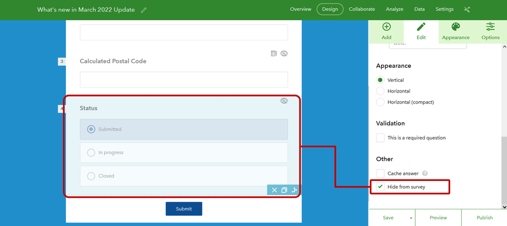Screen dimensions: 507x226
Task: Click the question number 3 badge
Action: click(62, 62)
